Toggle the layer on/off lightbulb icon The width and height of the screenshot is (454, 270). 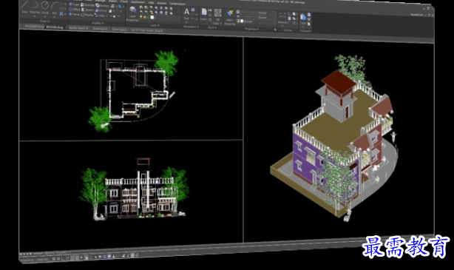click(x=141, y=17)
